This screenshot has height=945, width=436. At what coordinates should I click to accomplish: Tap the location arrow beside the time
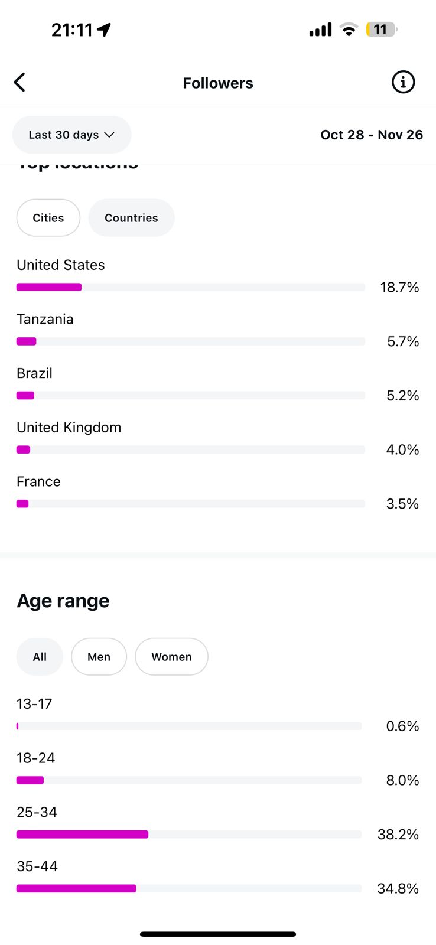coord(105,30)
